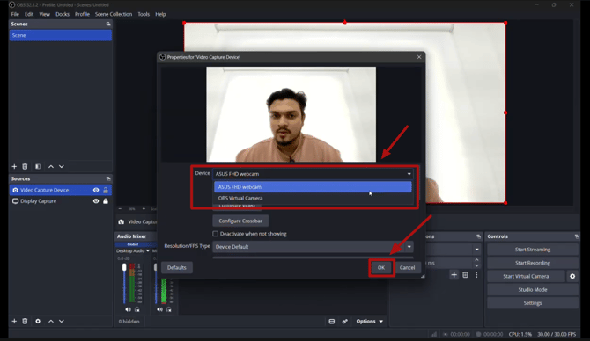Start Recording

[x=533, y=263]
